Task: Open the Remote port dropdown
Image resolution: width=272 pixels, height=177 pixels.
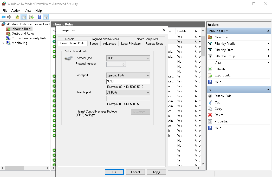Action: point(128,93)
